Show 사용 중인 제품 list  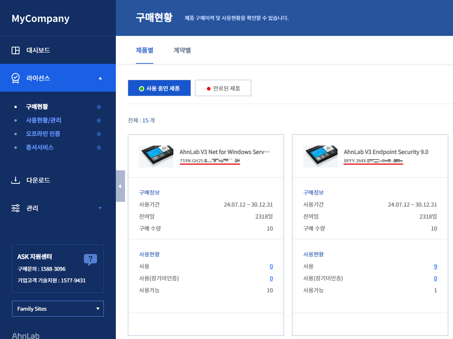(159, 88)
